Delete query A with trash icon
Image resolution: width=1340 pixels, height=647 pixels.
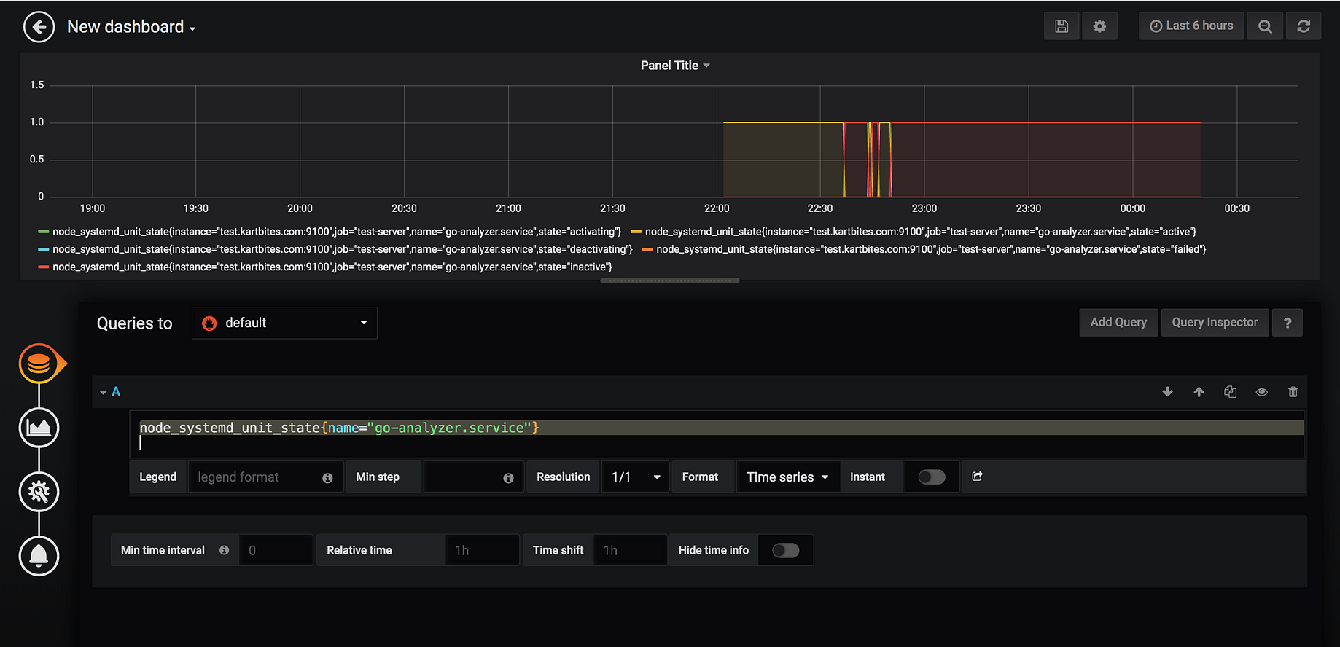(x=1293, y=392)
